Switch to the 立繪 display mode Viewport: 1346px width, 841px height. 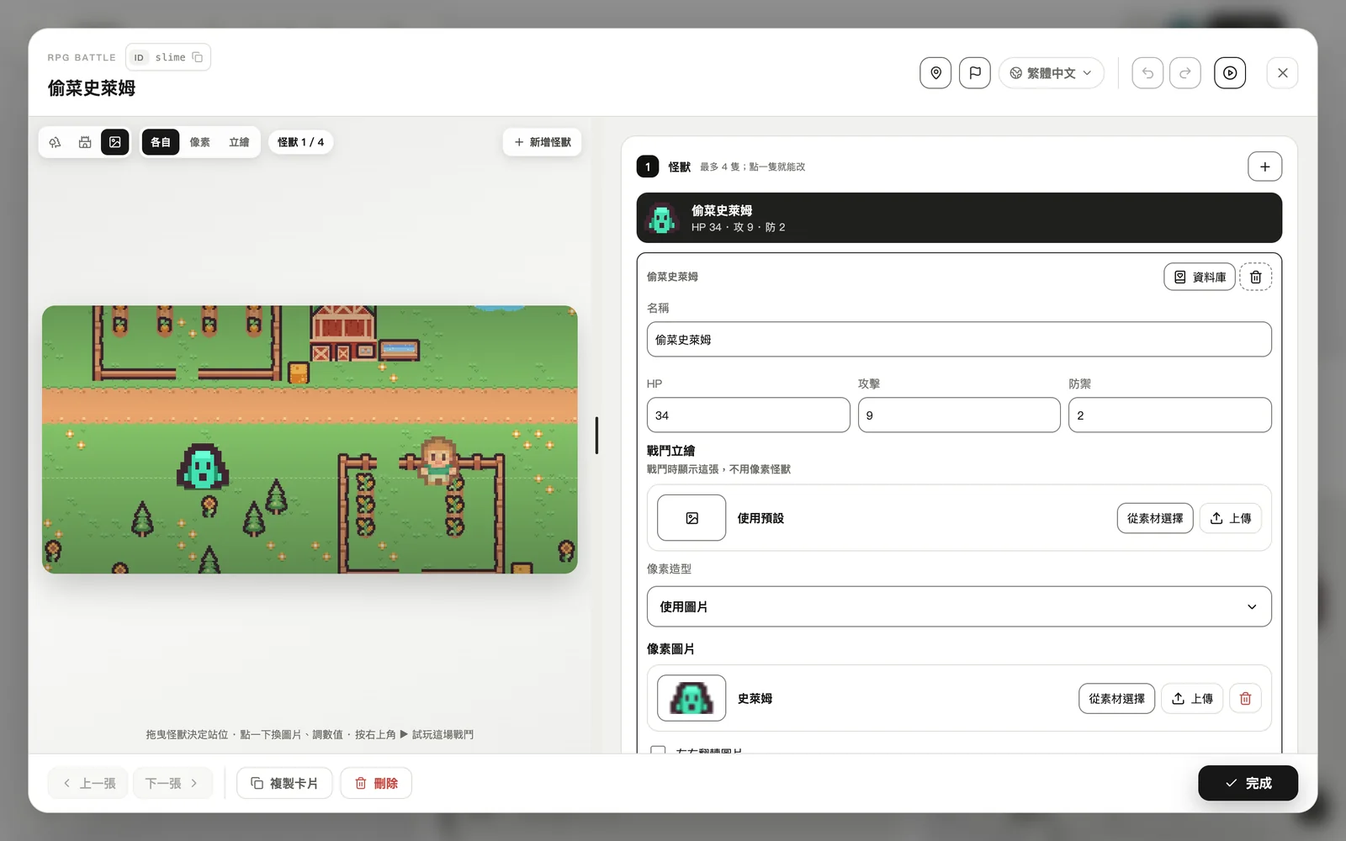(x=239, y=142)
